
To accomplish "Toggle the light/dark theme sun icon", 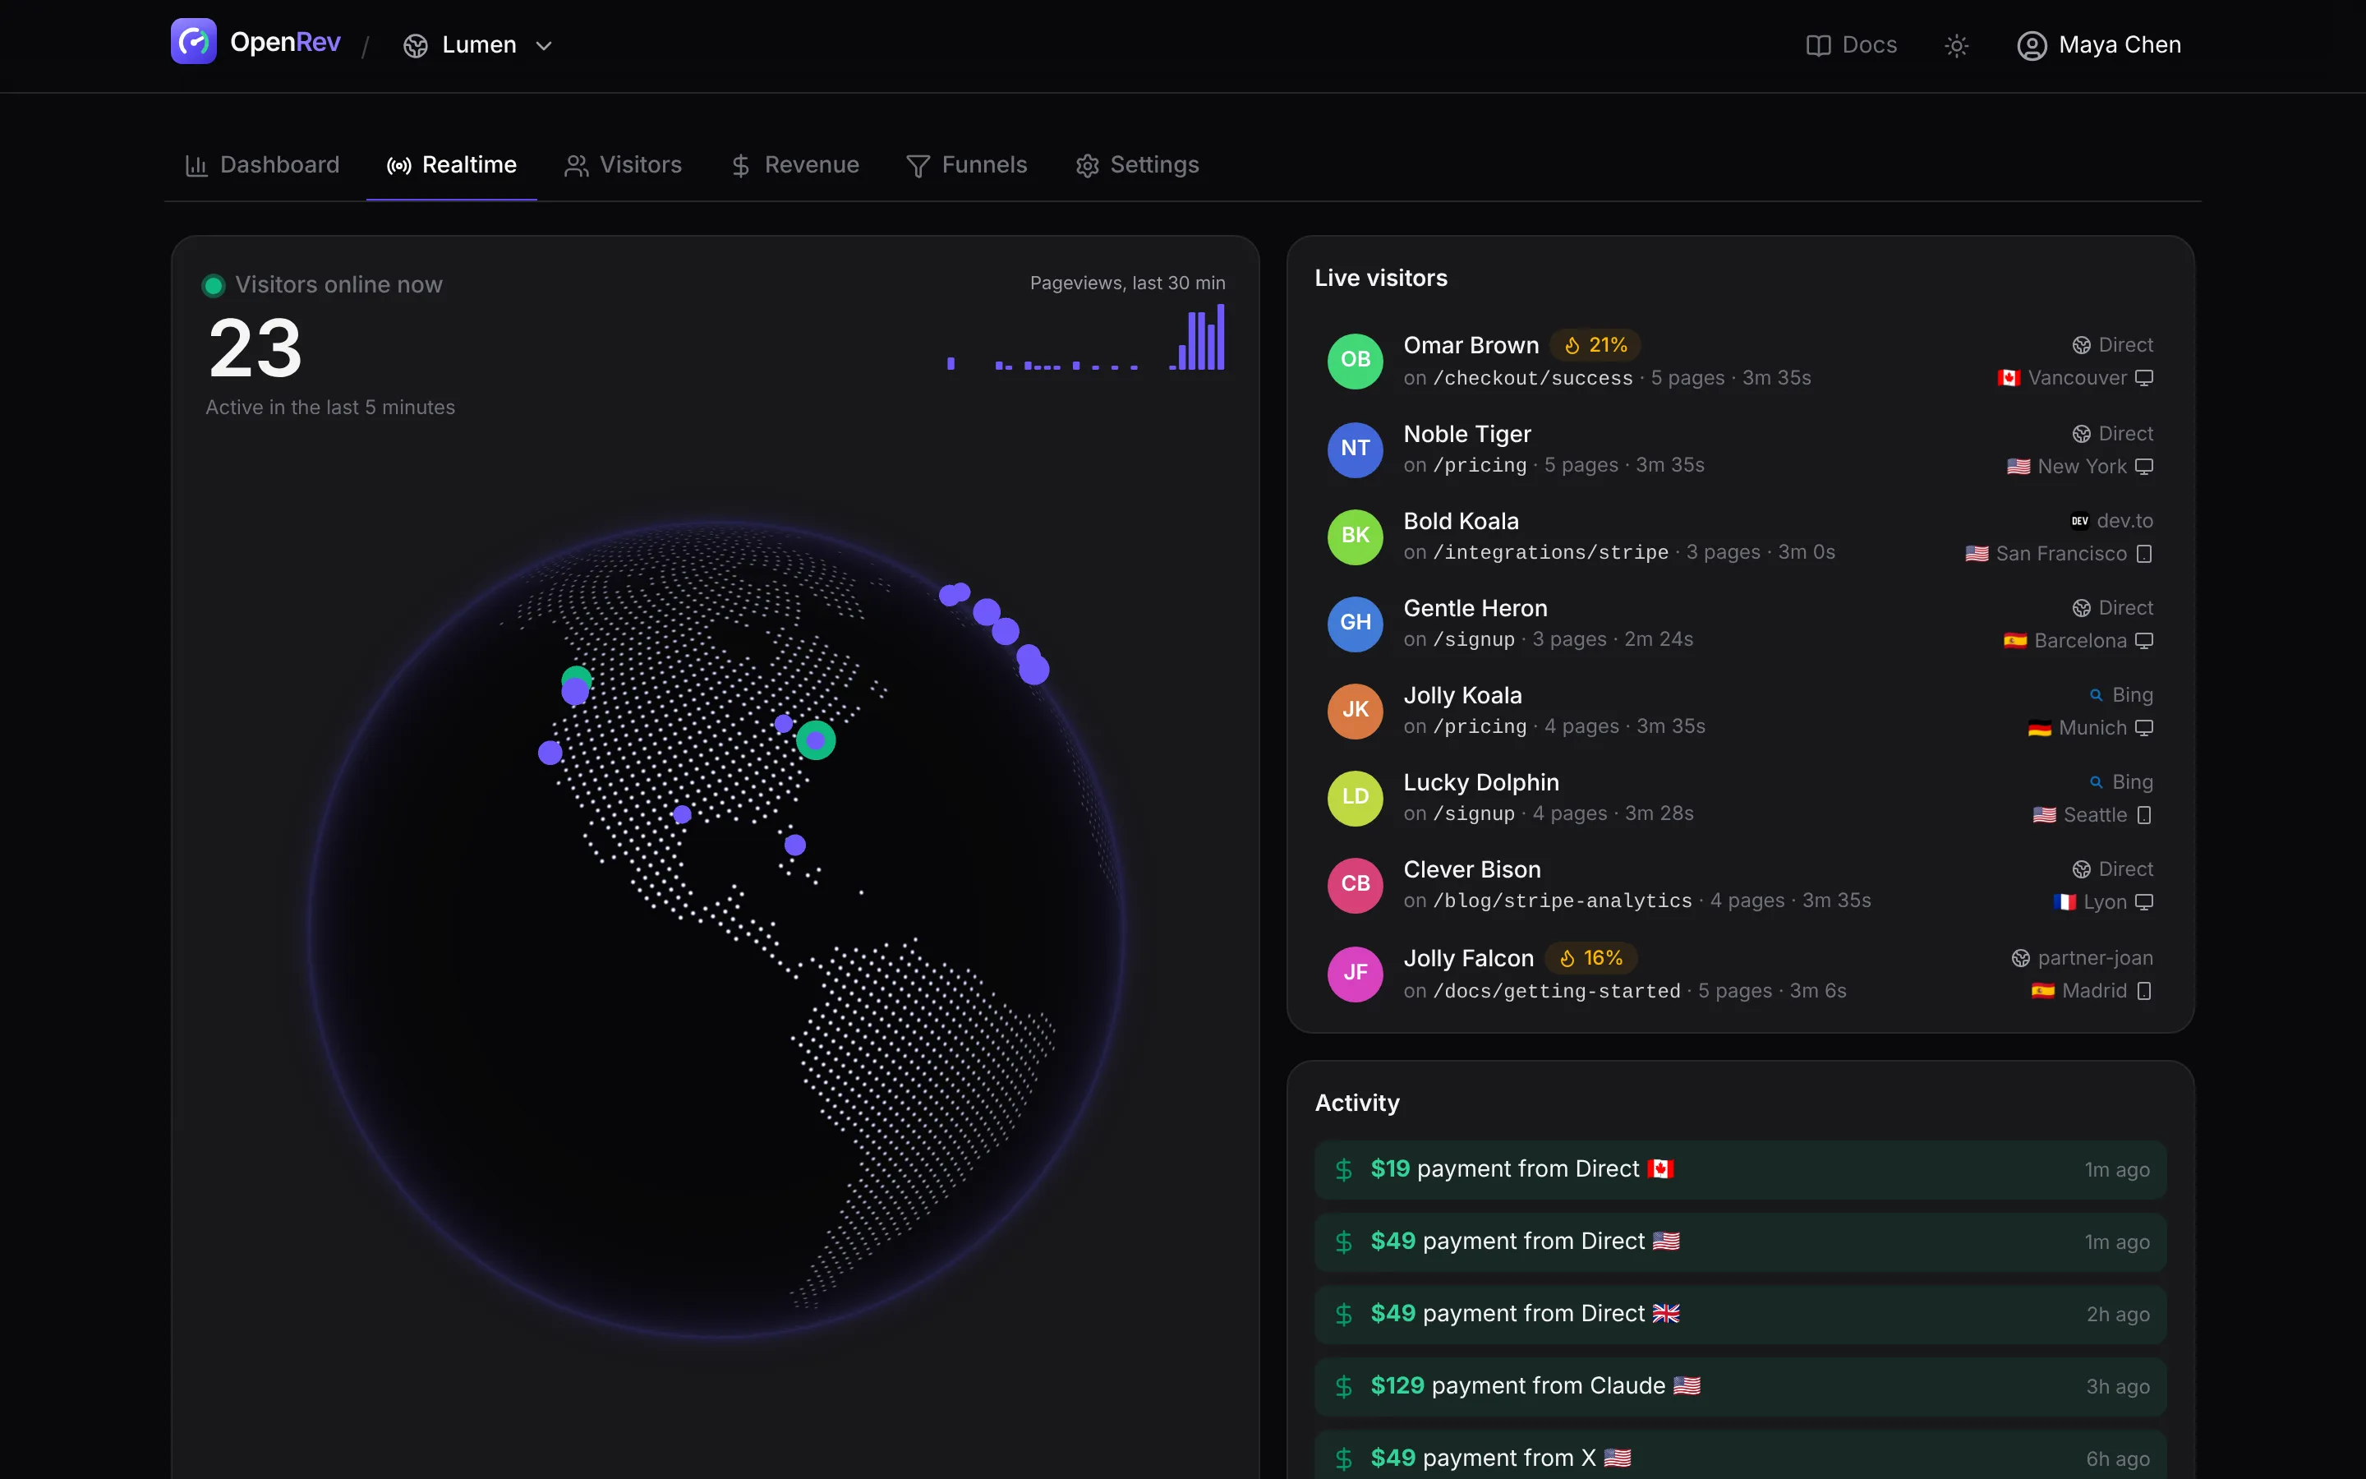I will 1956,46.
